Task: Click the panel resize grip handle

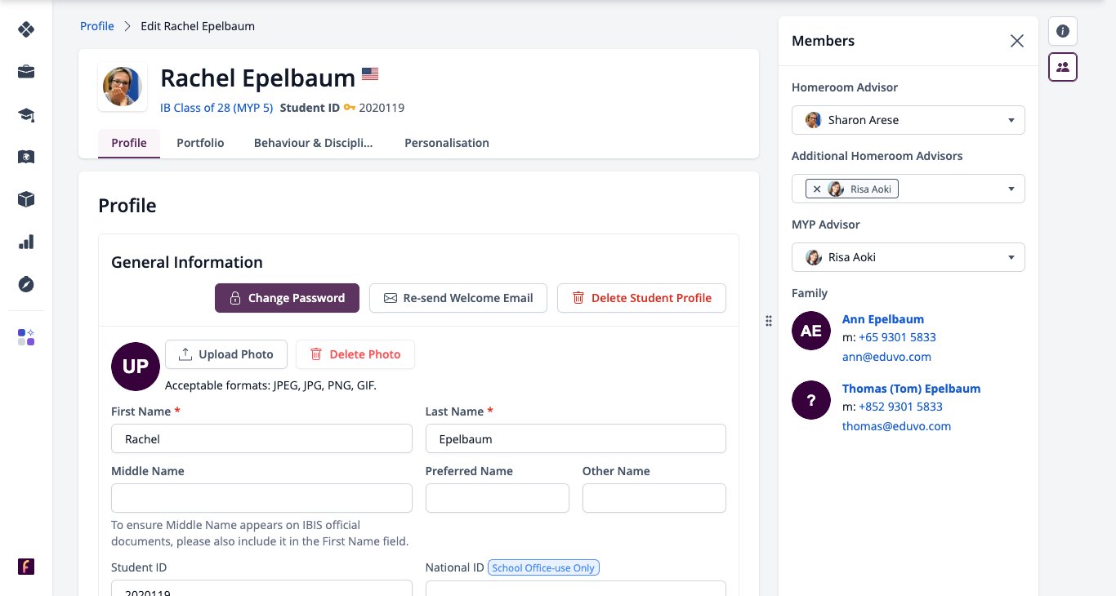Action: 769,321
